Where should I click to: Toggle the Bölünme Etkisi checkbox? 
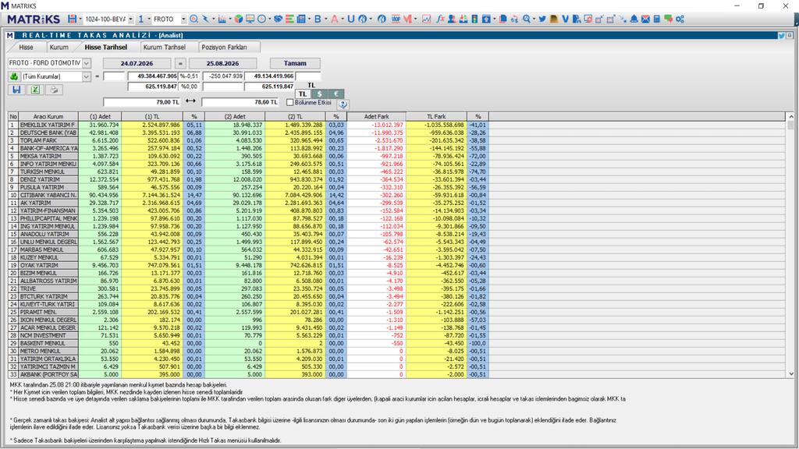pyautogui.click(x=290, y=102)
